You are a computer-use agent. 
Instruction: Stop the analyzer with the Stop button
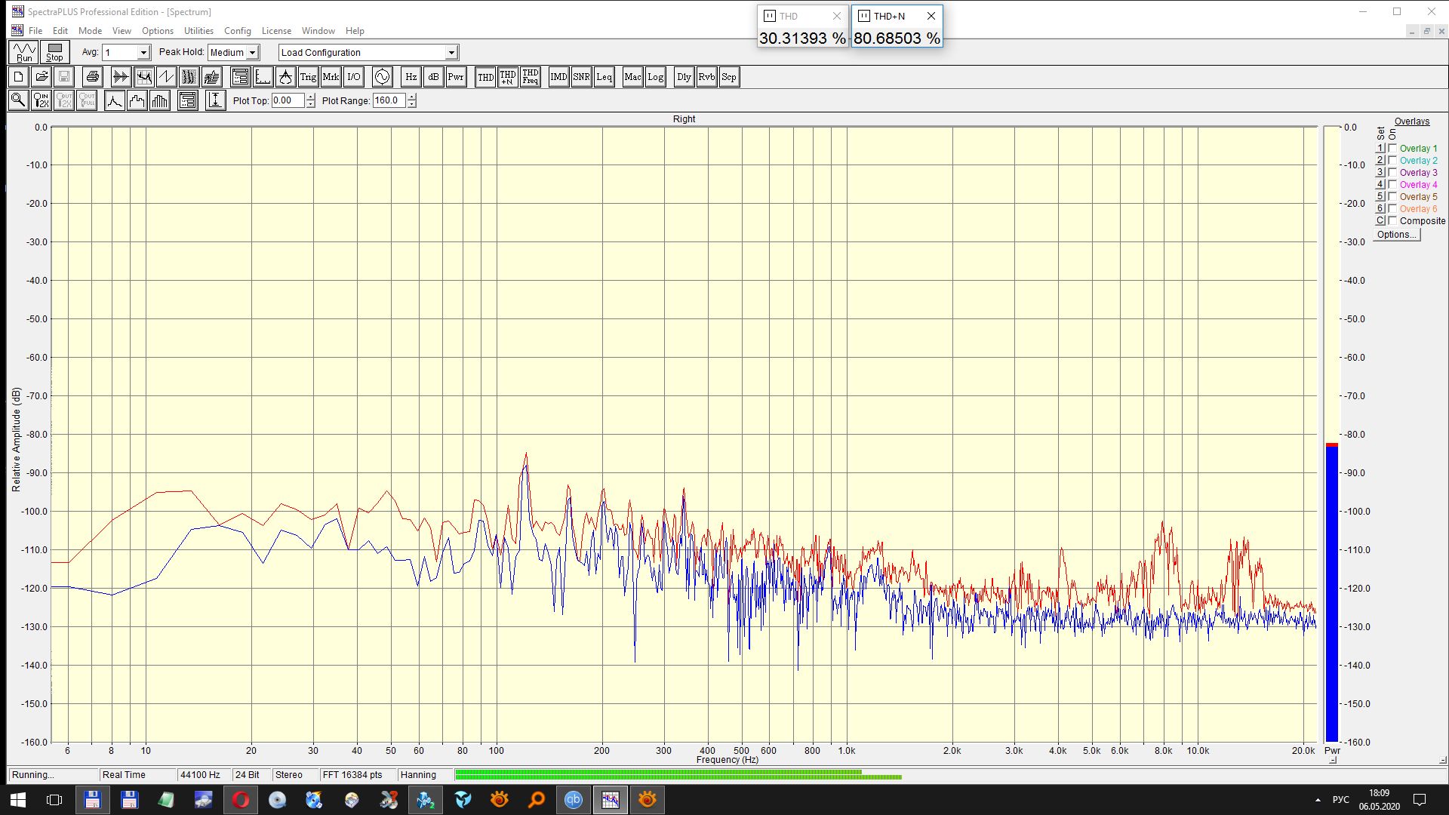(x=54, y=52)
